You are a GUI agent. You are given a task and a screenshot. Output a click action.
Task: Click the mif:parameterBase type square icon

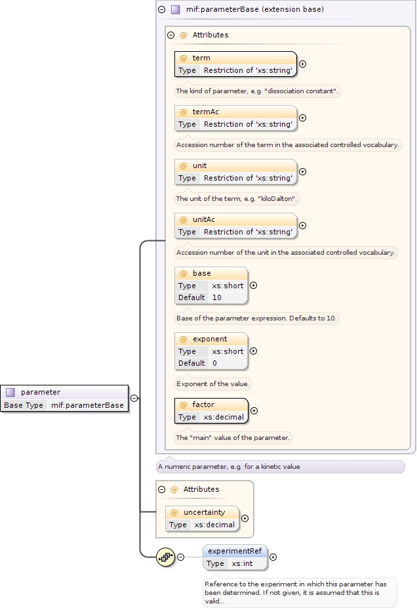click(x=175, y=10)
